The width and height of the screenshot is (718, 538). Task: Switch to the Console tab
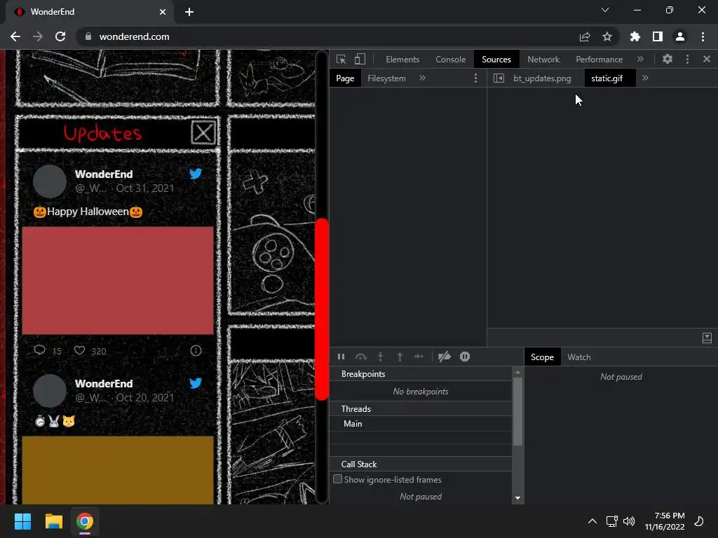pyautogui.click(x=451, y=59)
